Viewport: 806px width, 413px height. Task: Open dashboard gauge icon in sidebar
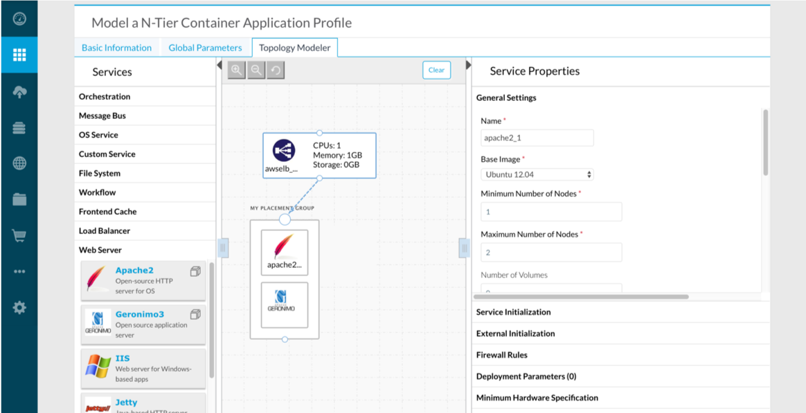click(x=19, y=19)
